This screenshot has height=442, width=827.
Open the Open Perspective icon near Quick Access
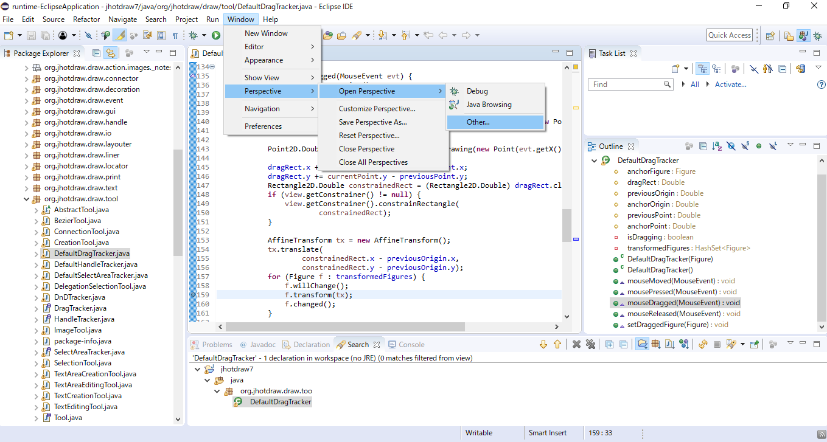click(x=770, y=35)
